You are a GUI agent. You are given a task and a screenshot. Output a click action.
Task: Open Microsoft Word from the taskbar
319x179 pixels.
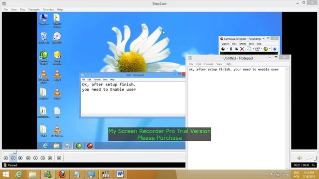(120, 175)
